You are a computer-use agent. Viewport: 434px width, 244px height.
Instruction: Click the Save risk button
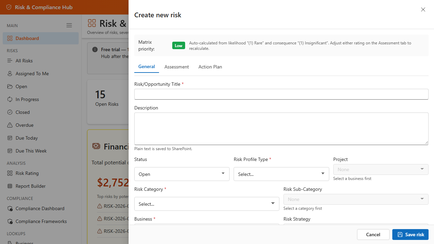click(410, 235)
